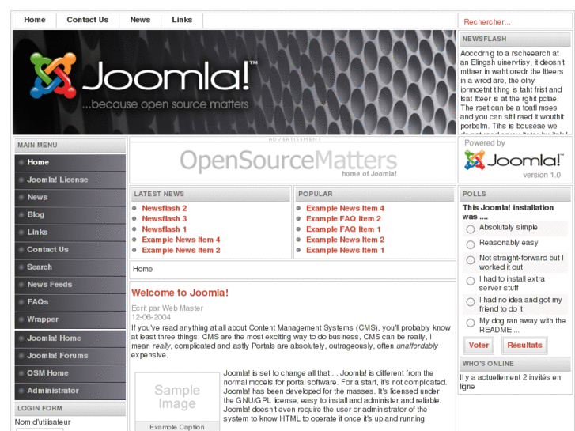Click the Ecrit par Web Master byline

click(x=167, y=308)
